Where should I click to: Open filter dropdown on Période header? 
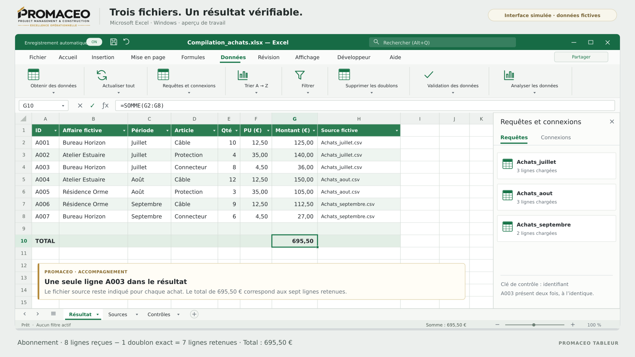pyautogui.click(x=167, y=131)
